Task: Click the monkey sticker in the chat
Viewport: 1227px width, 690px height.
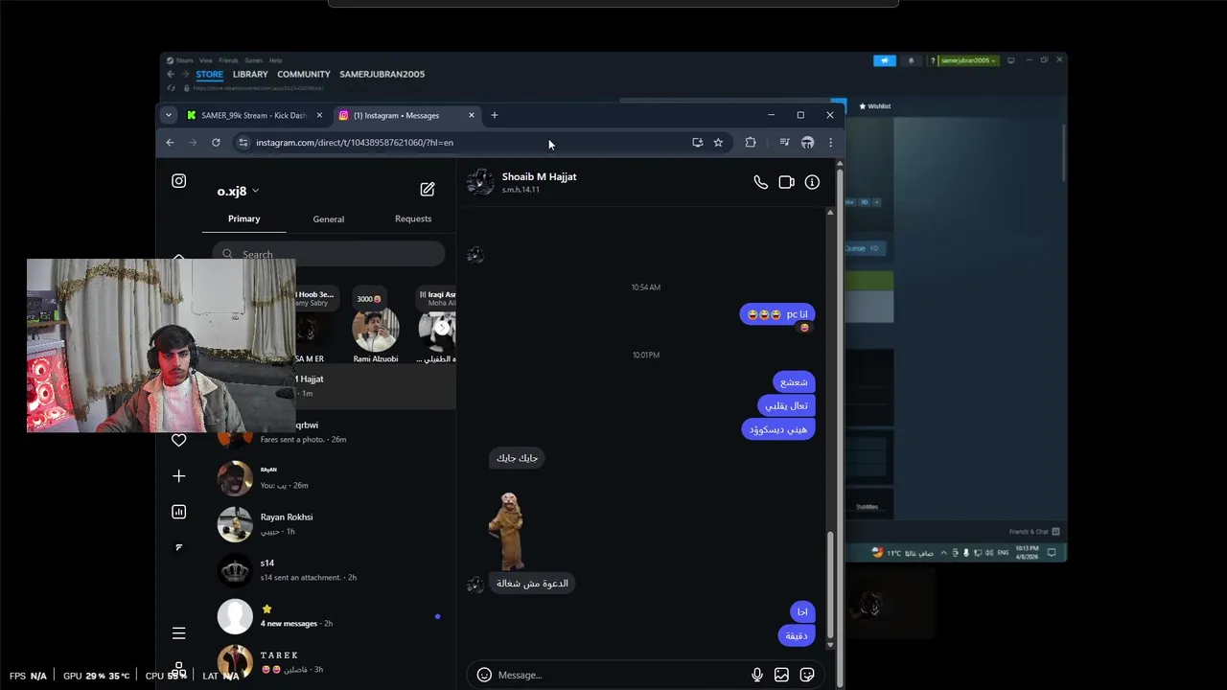Action: pos(506,530)
